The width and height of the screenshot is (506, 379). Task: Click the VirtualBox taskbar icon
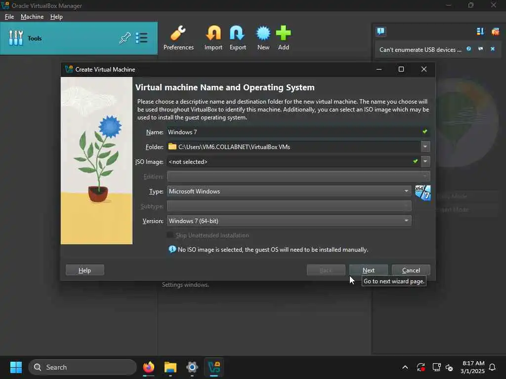(x=214, y=367)
